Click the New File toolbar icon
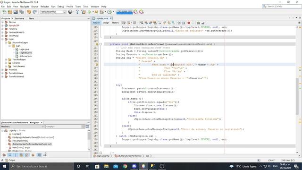The height and width of the screenshot is (170, 302). (x=4, y=12)
